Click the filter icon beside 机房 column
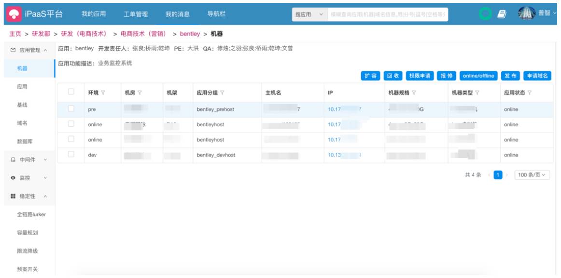The height and width of the screenshot is (278, 561). [x=140, y=93]
